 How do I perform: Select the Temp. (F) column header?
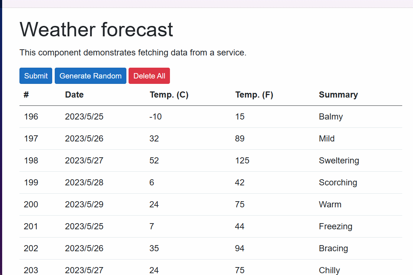click(254, 95)
